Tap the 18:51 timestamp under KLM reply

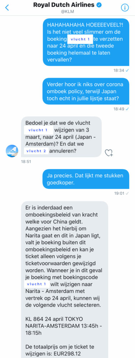click(x=26, y=161)
